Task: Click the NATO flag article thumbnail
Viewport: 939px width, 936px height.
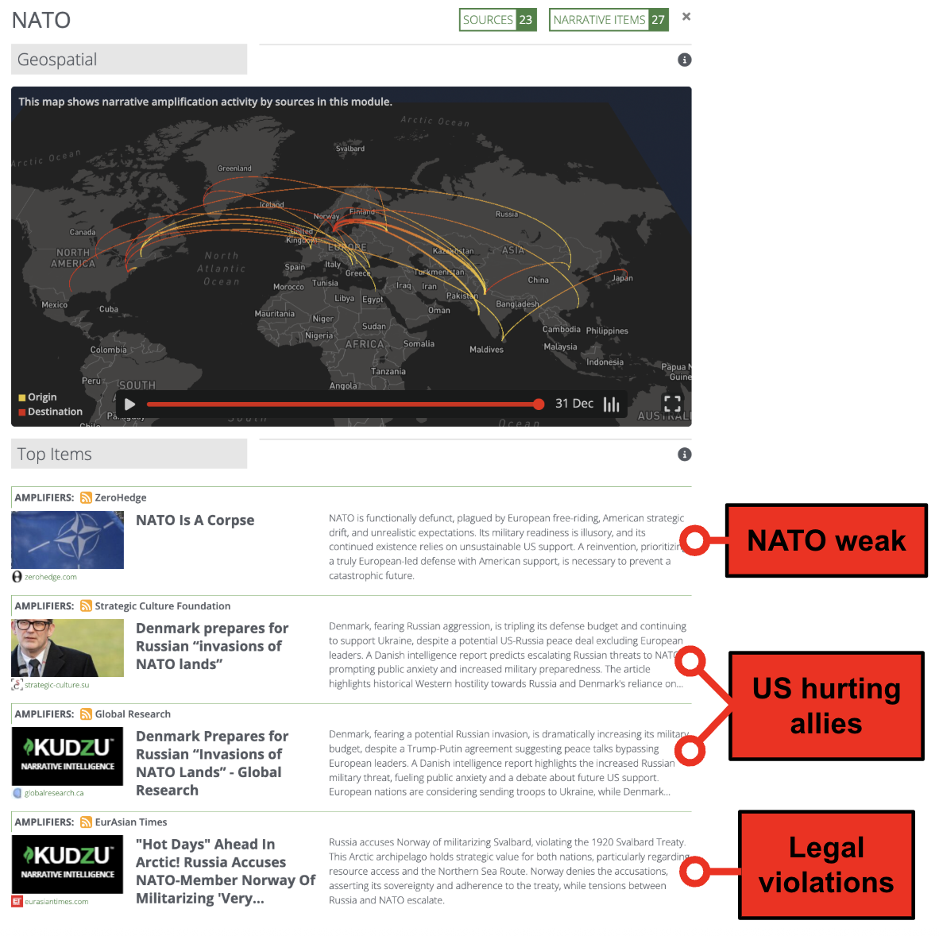Action: click(x=68, y=540)
